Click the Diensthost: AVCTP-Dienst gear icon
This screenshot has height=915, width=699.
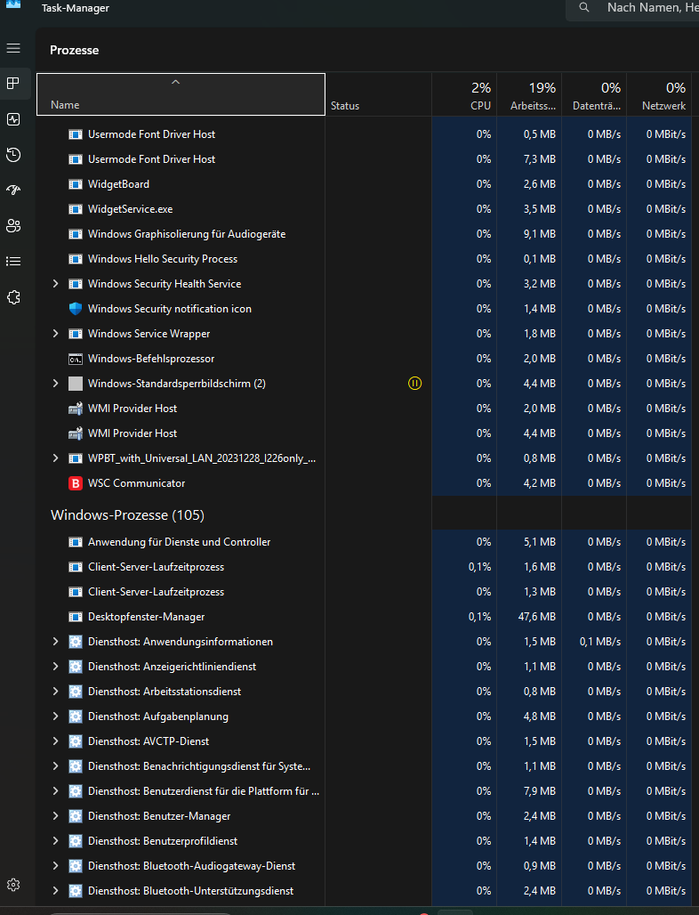pyautogui.click(x=76, y=741)
